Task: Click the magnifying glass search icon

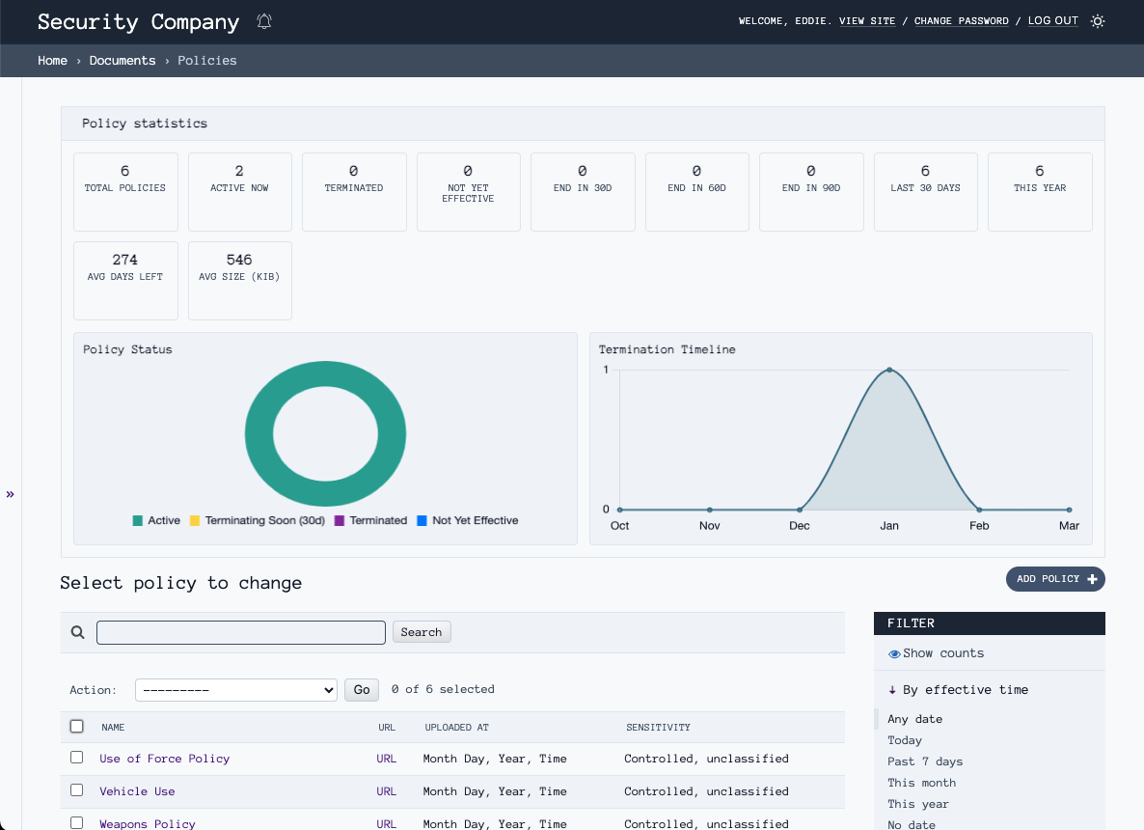Action: (x=78, y=633)
